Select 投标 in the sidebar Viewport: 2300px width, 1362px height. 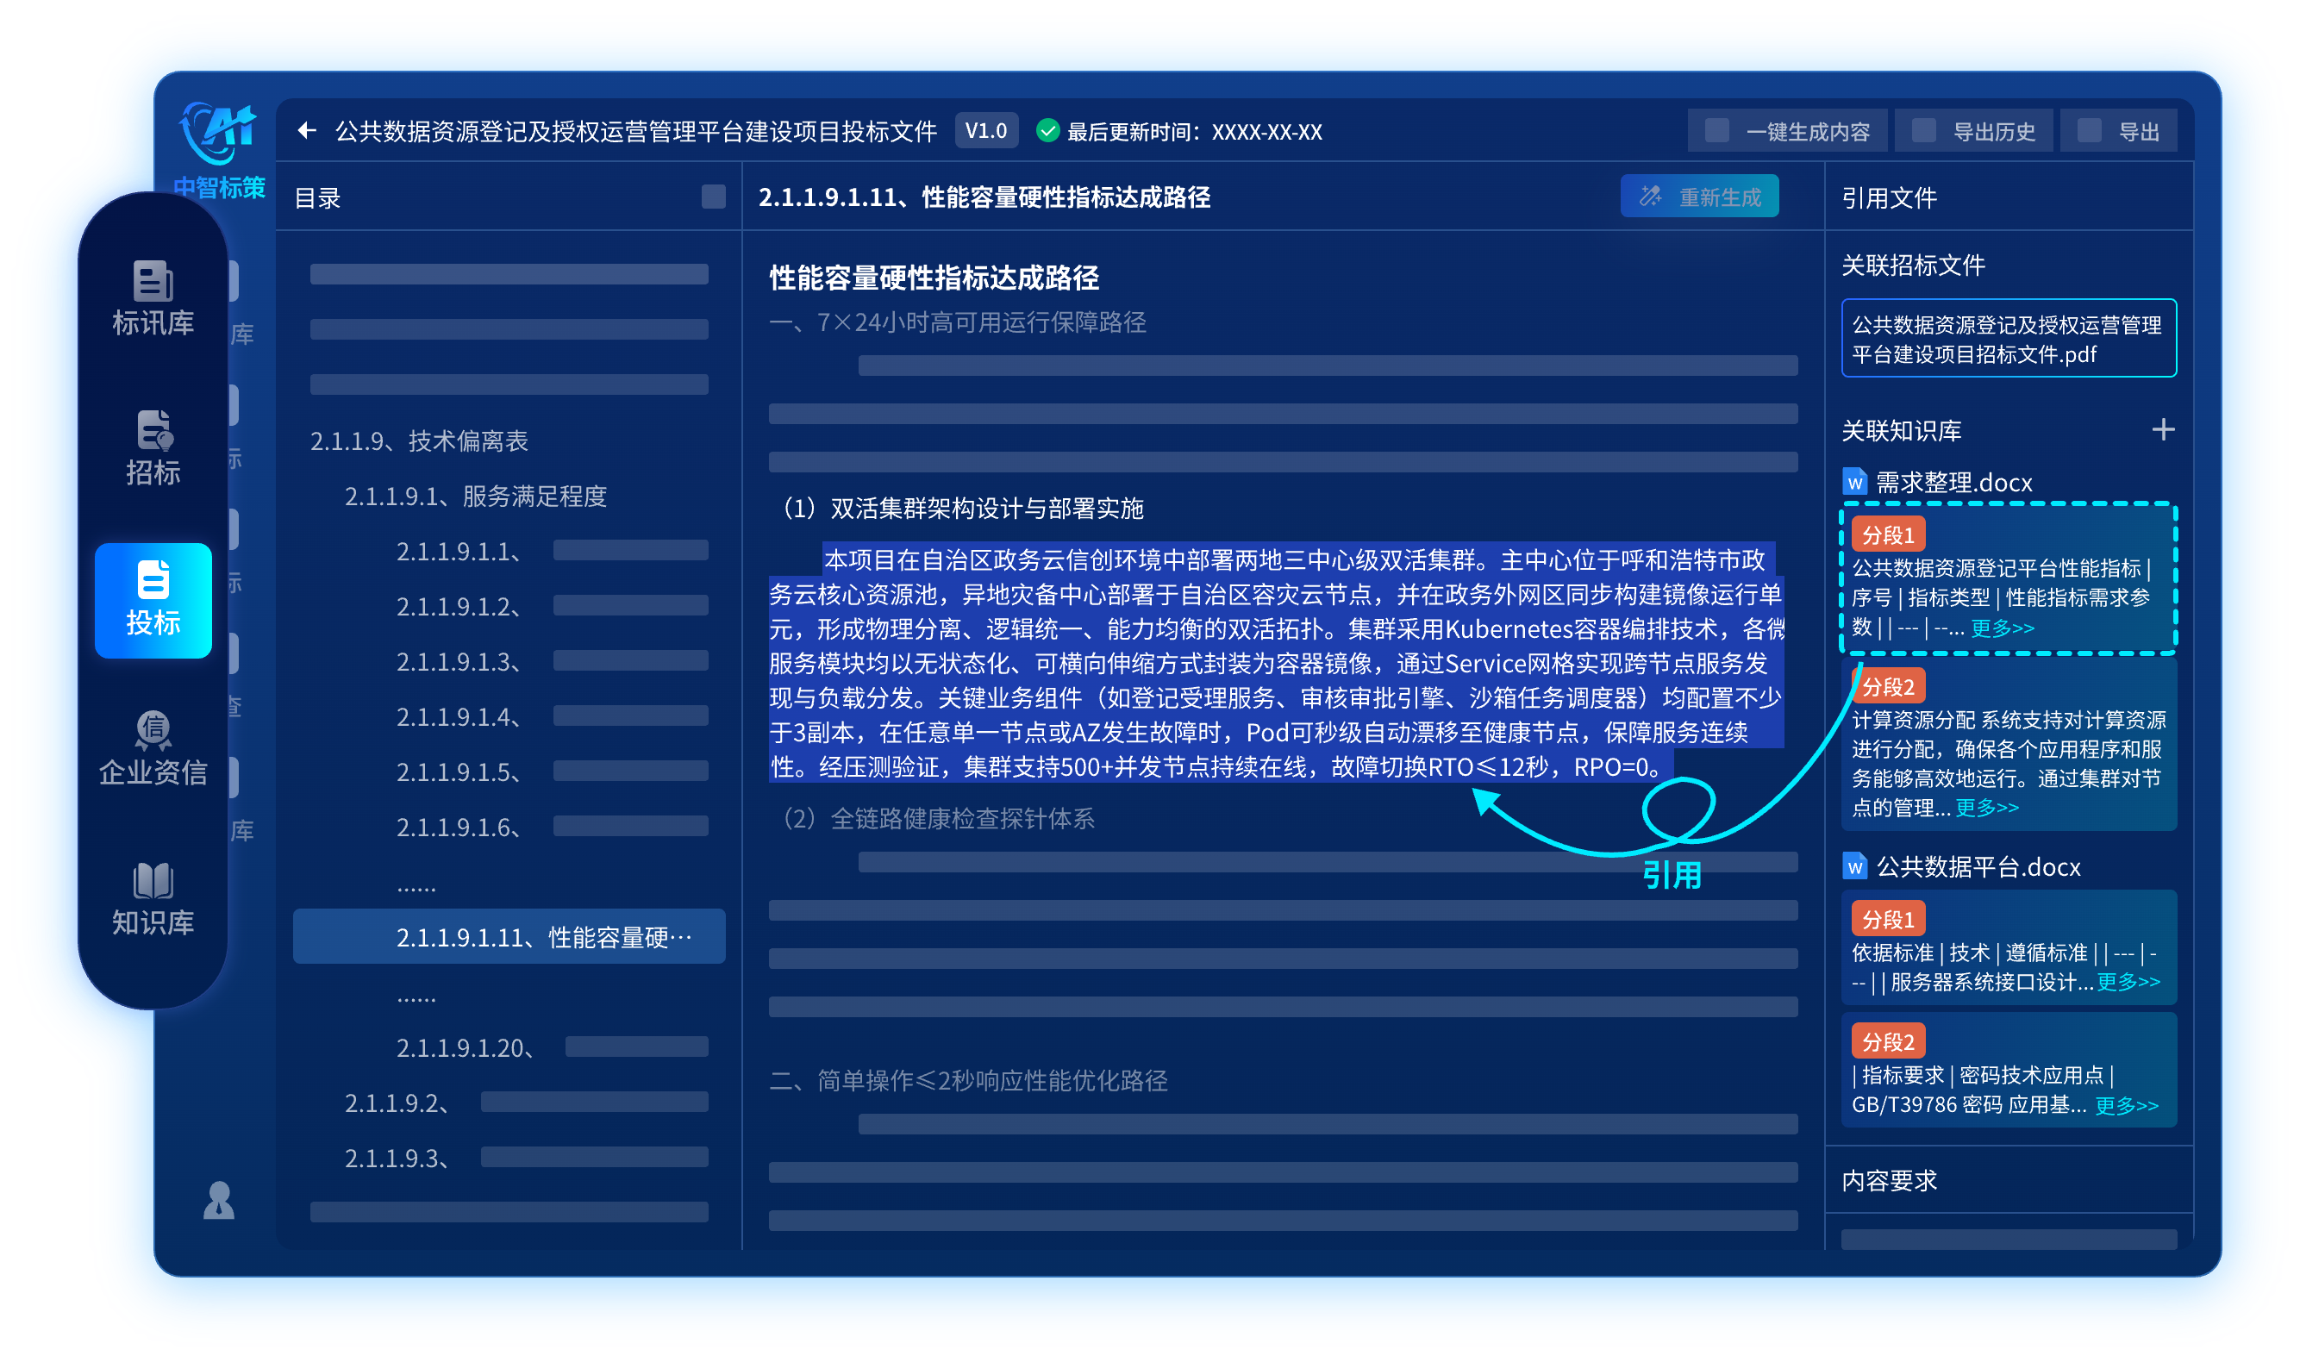153,599
